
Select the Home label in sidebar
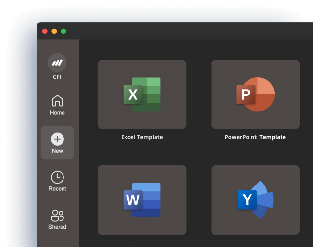pos(57,113)
